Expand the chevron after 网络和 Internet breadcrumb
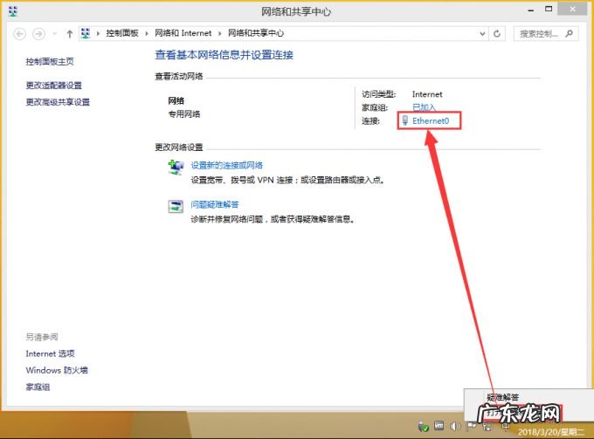 (220, 34)
